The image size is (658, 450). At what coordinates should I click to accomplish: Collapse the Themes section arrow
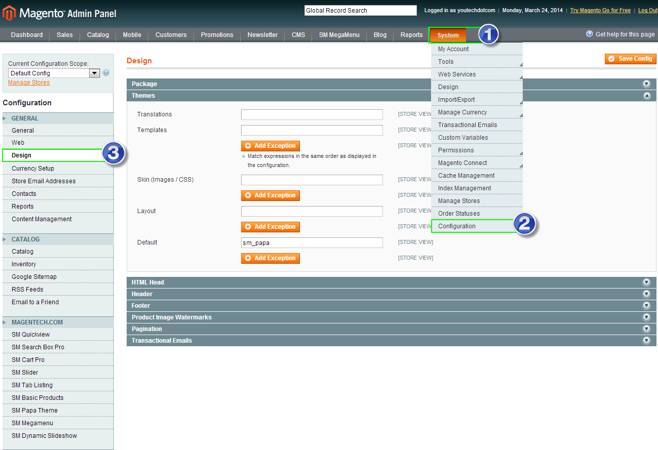tap(646, 96)
